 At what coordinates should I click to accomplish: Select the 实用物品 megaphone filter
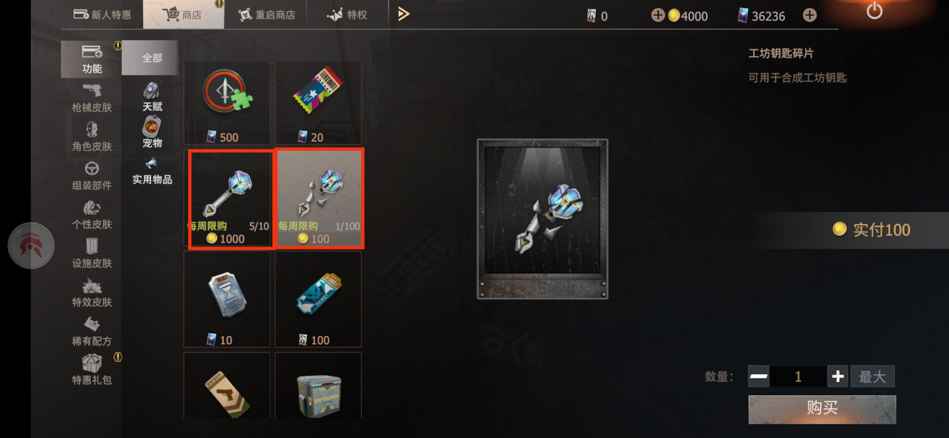click(152, 171)
